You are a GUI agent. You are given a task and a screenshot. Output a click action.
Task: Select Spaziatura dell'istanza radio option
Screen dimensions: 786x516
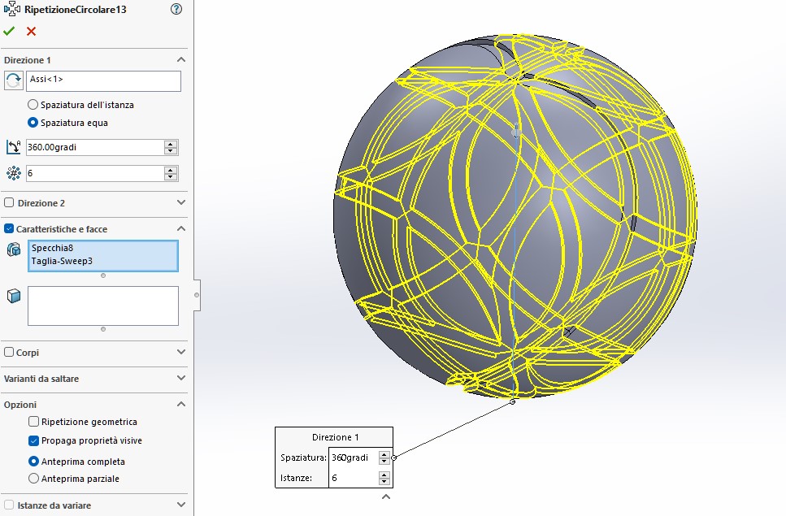click(33, 105)
